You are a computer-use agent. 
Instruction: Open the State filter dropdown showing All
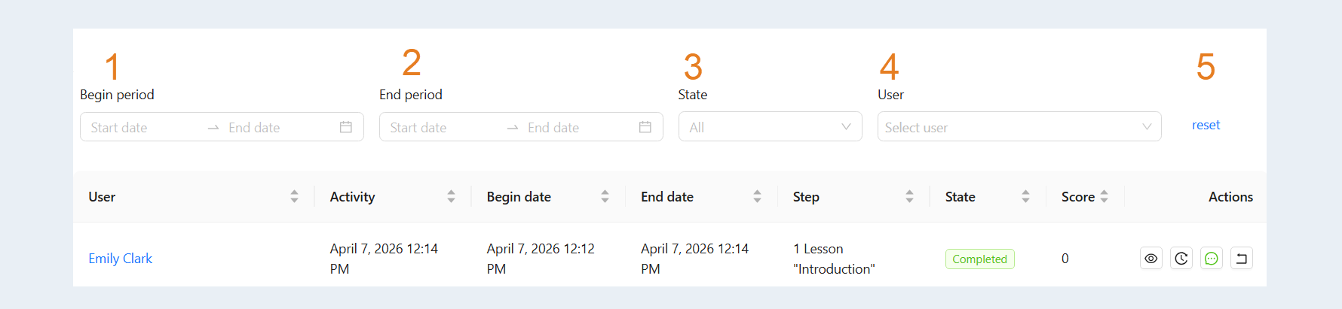click(x=770, y=127)
